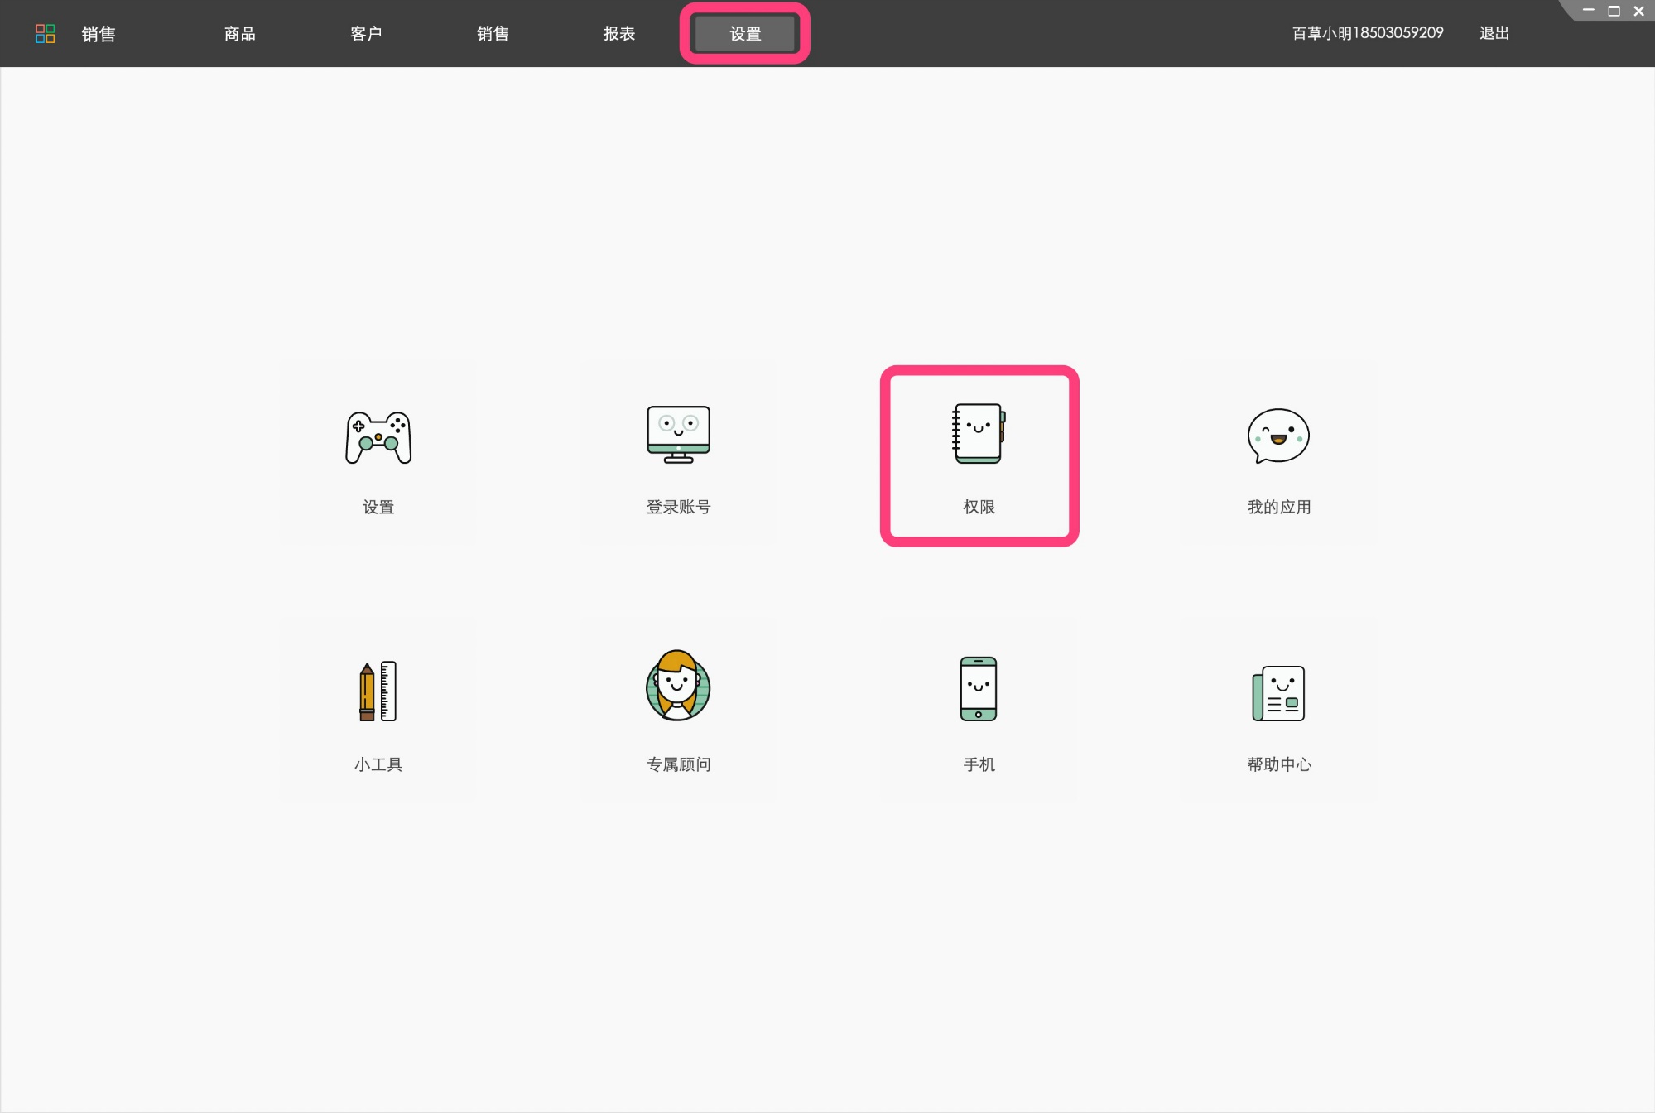This screenshot has width=1655, height=1113.
Task: Maximize the application window
Action: click(1614, 11)
